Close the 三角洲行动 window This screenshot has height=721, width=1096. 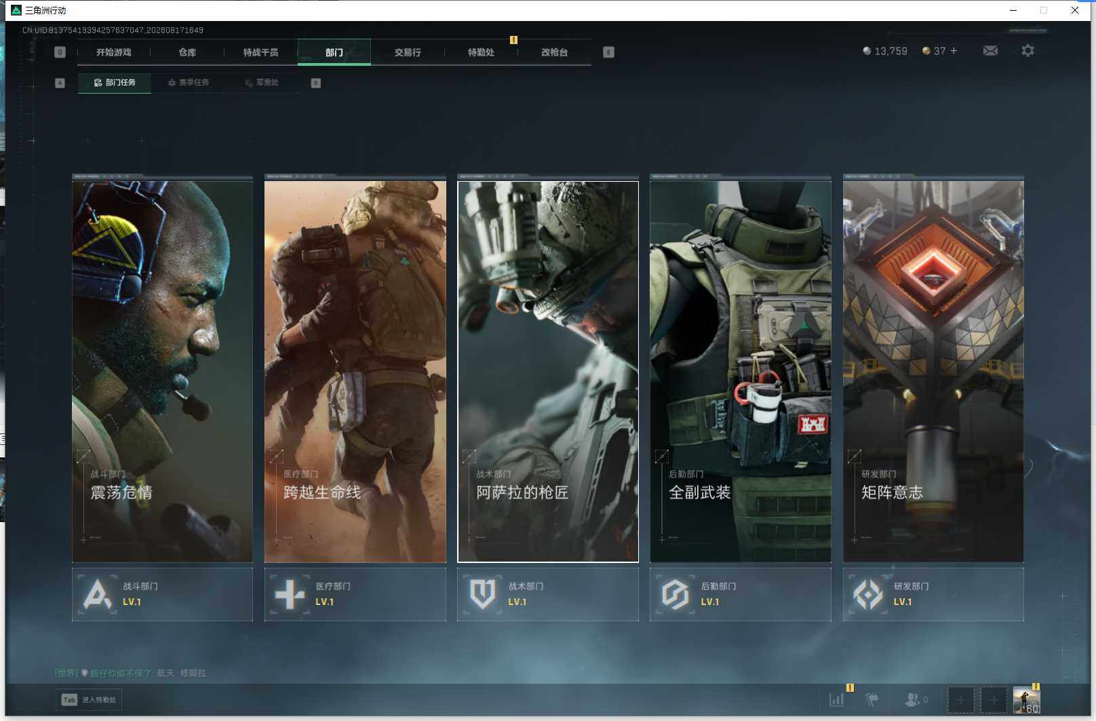pos(1075,10)
